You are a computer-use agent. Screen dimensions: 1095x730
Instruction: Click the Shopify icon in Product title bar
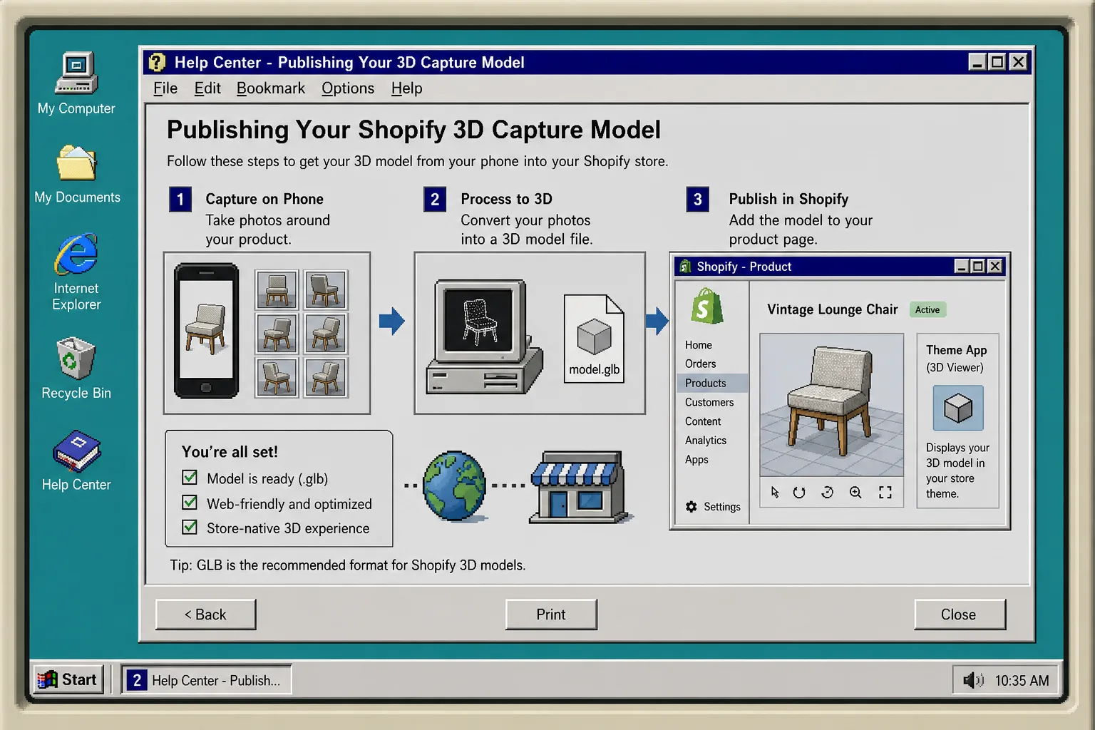click(x=685, y=267)
